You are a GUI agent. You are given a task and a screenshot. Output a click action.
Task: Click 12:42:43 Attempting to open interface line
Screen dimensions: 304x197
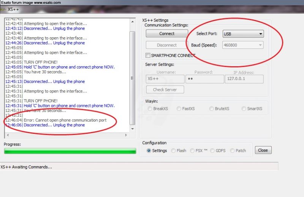point(46,24)
